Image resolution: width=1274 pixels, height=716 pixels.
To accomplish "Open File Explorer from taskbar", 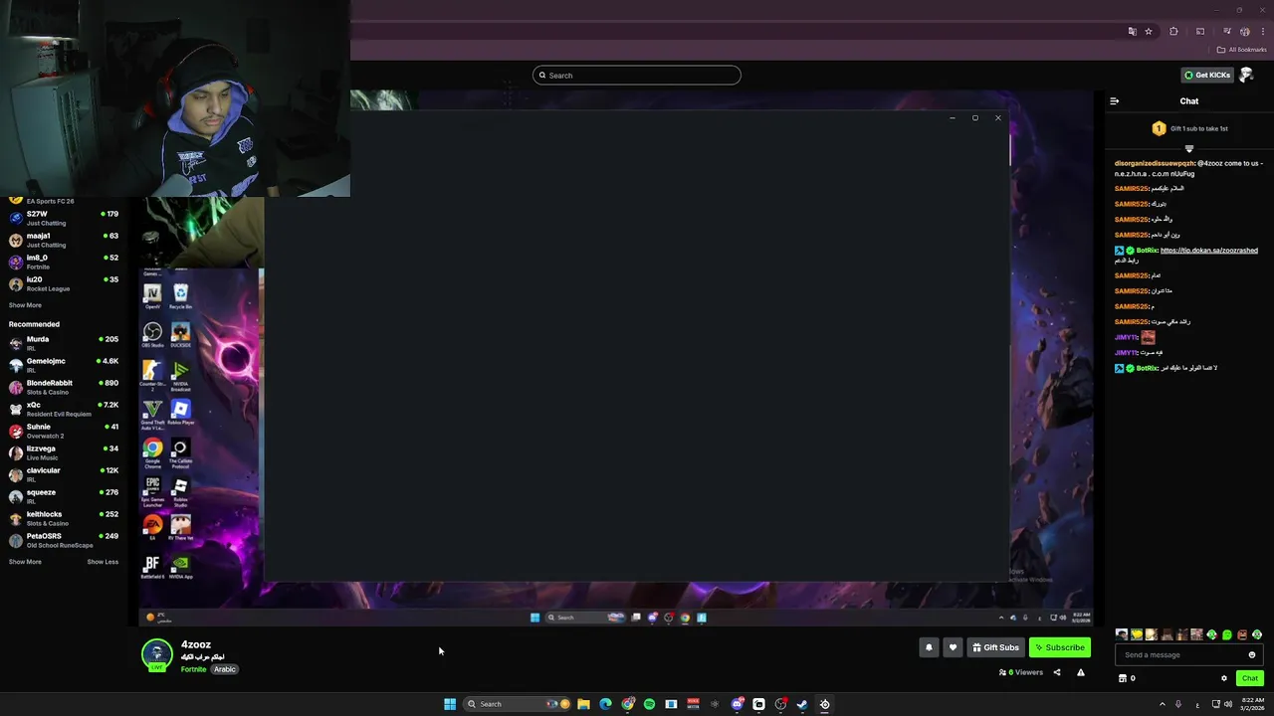I will (583, 704).
